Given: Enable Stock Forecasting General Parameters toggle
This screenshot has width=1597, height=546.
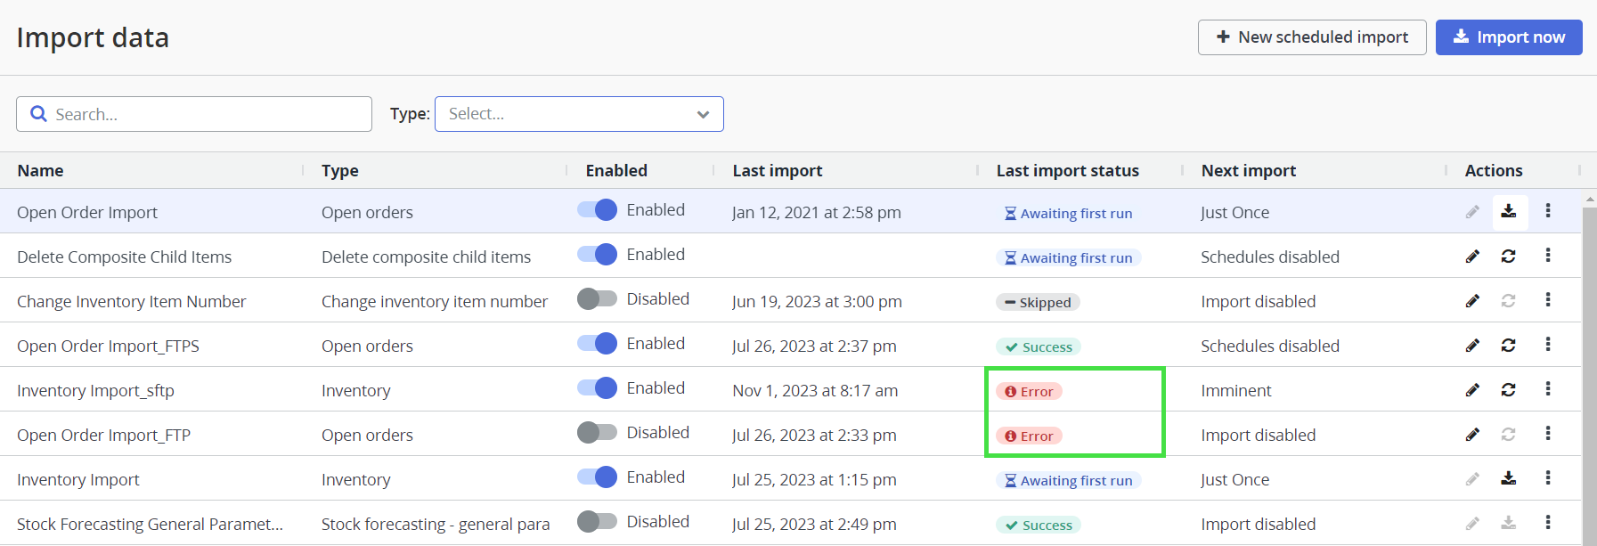Looking at the screenshot, I should 597,522.
